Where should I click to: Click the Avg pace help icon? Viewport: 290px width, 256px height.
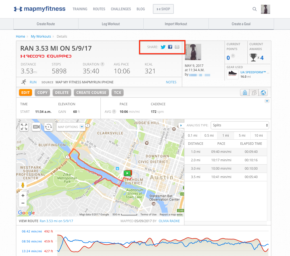[x=114, y=111]
